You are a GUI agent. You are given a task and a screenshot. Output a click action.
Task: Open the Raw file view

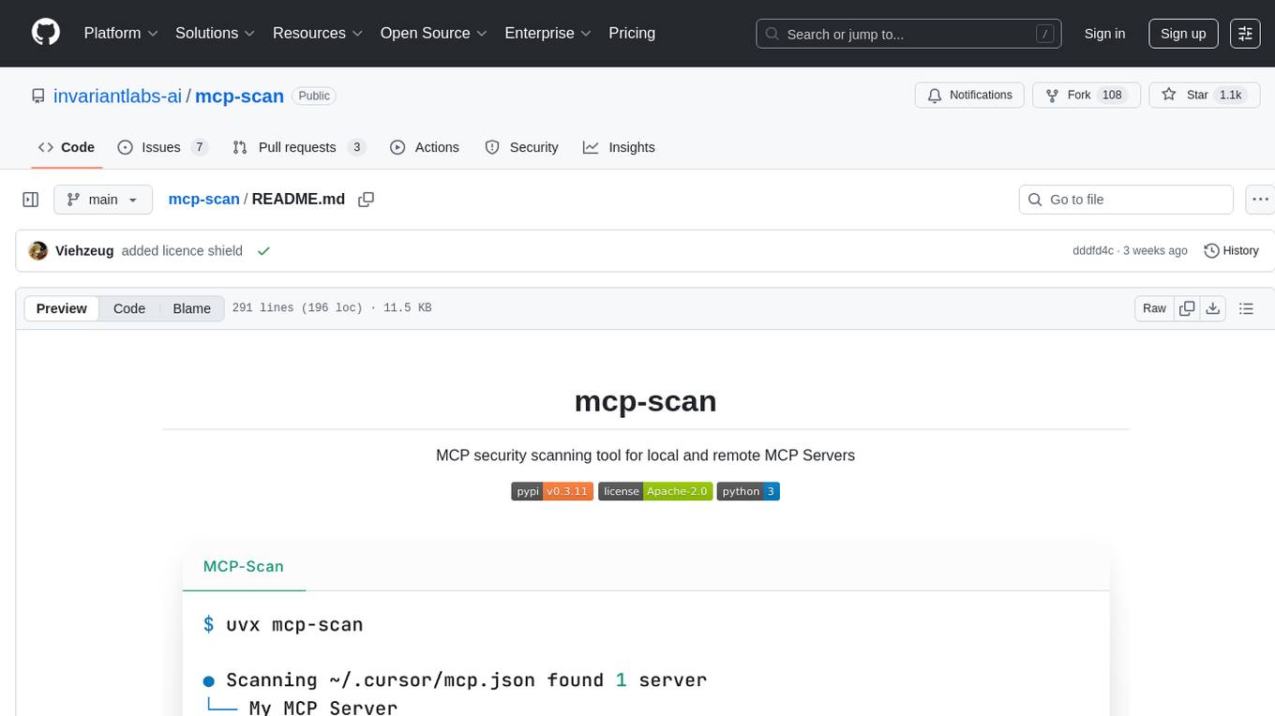tap(1154, 308)
